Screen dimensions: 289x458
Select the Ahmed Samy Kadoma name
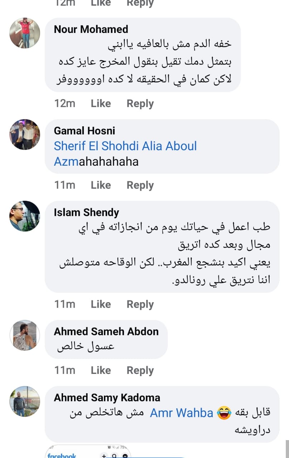pos(107,398)
